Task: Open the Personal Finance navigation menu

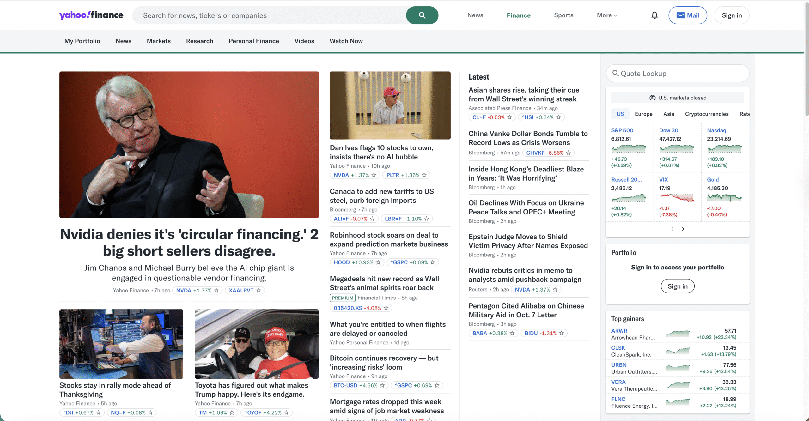Action: [254, 41]
